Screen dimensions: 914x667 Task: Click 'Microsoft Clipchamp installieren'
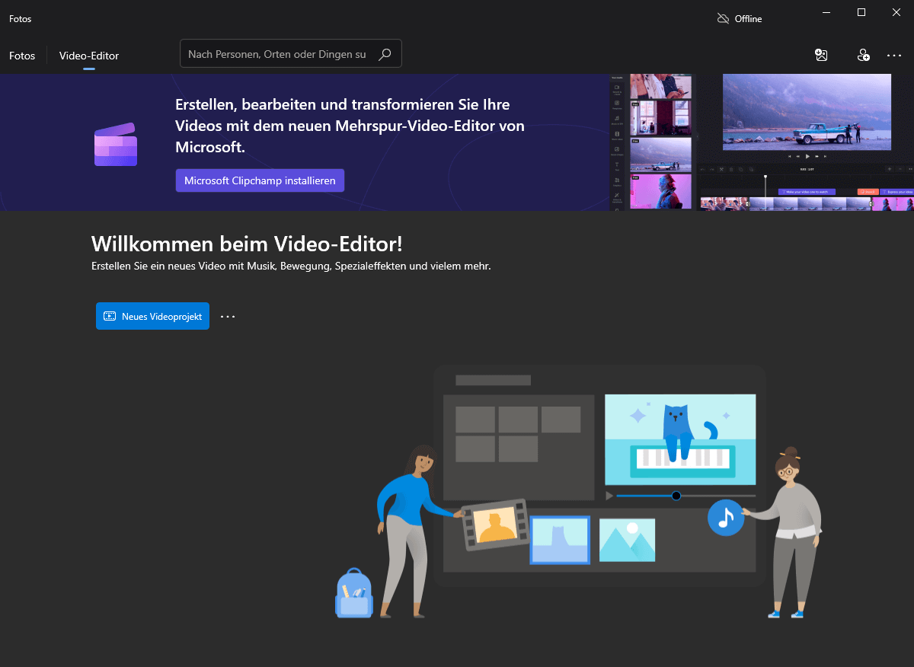click(x=260, y=180)
